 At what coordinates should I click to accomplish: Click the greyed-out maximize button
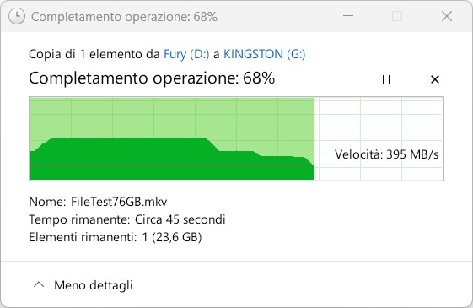tap(397, 16)
